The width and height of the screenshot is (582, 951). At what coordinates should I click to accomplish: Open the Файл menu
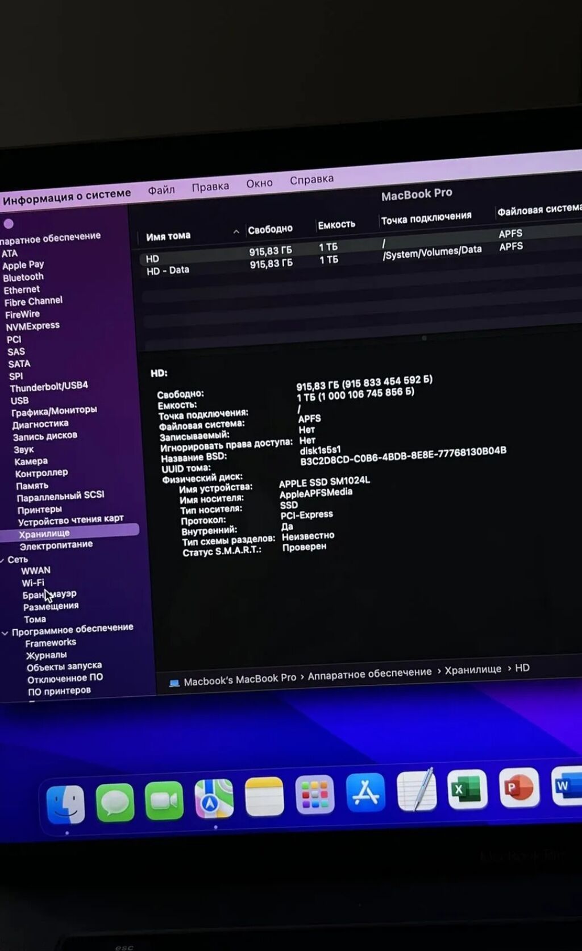[161, 189]
